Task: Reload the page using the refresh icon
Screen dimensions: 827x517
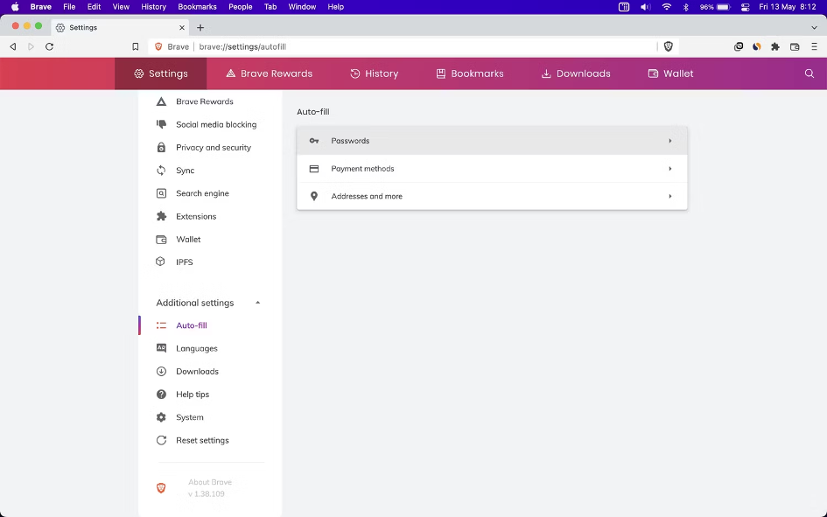Action: click(x=49, y=46)
